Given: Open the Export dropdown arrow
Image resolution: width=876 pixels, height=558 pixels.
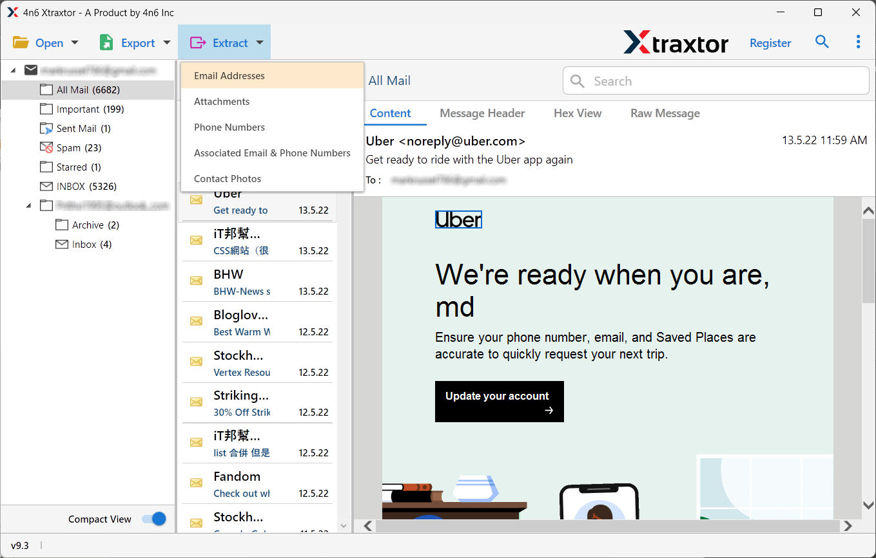Looking at the screenshot, I should click(167, 43).
